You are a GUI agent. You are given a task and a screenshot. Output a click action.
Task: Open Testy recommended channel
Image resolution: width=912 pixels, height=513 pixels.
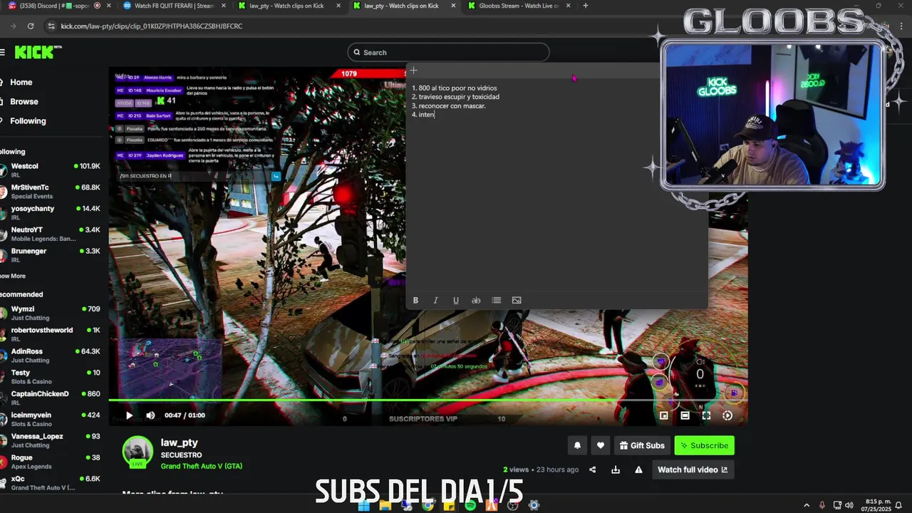51,377
